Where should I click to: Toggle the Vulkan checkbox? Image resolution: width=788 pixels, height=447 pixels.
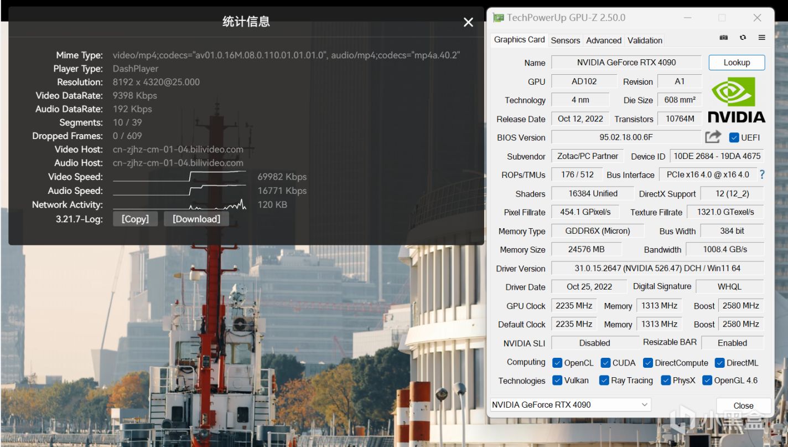[x=557, y=381]
